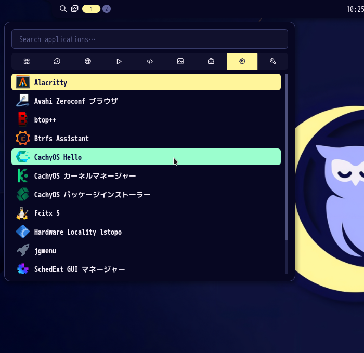
Task: Click the SchedExt GUI manager icon
Action: [23, 269]
